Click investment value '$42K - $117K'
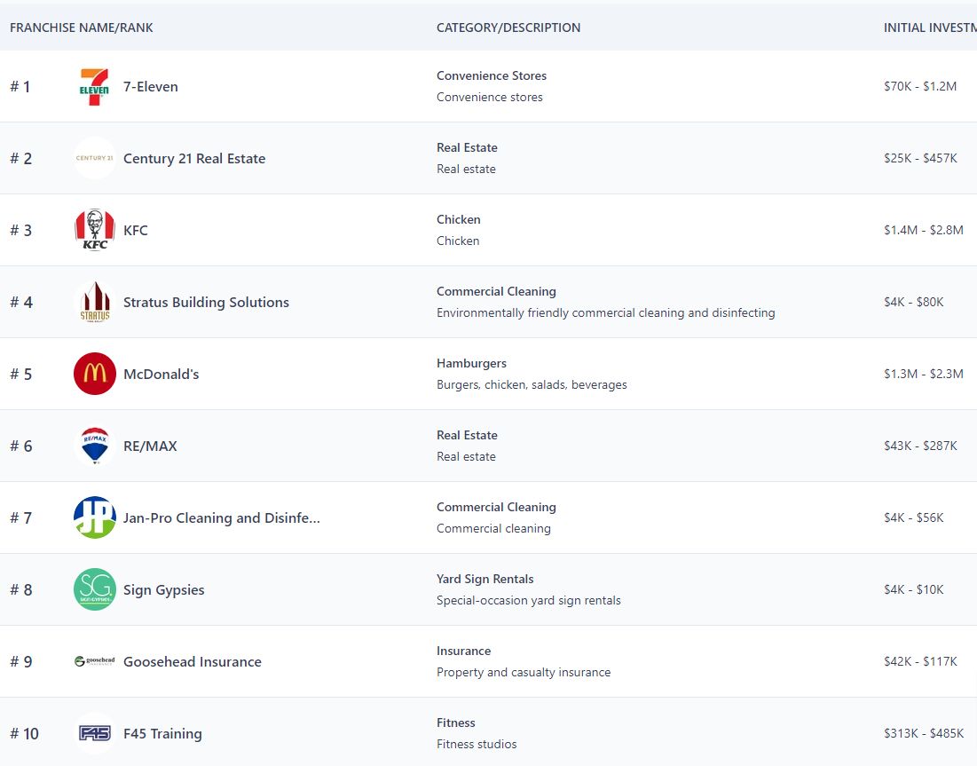 [920, 661]
